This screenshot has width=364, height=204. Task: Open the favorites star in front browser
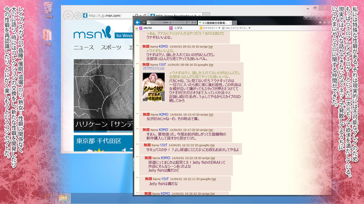pyautogui.click(x=324, y=22)
